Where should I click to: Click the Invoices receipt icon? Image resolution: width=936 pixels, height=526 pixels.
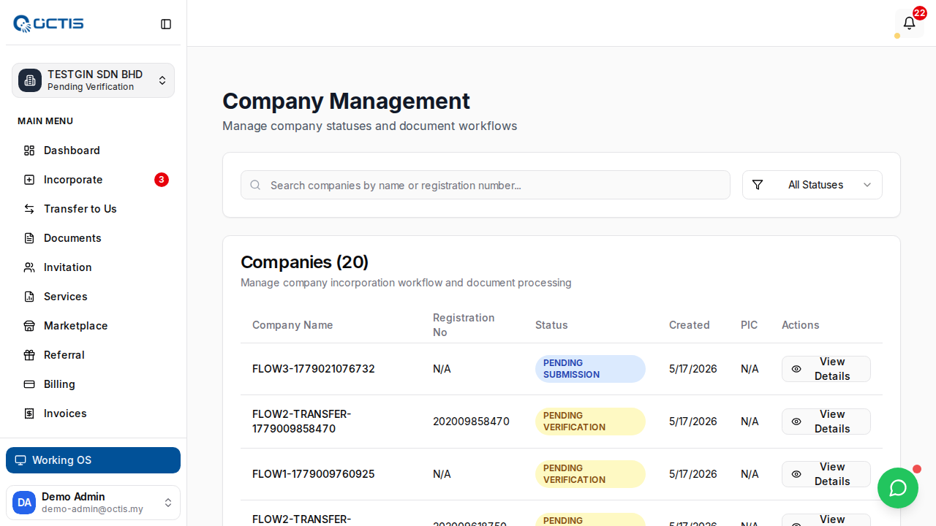pos(29,413)
